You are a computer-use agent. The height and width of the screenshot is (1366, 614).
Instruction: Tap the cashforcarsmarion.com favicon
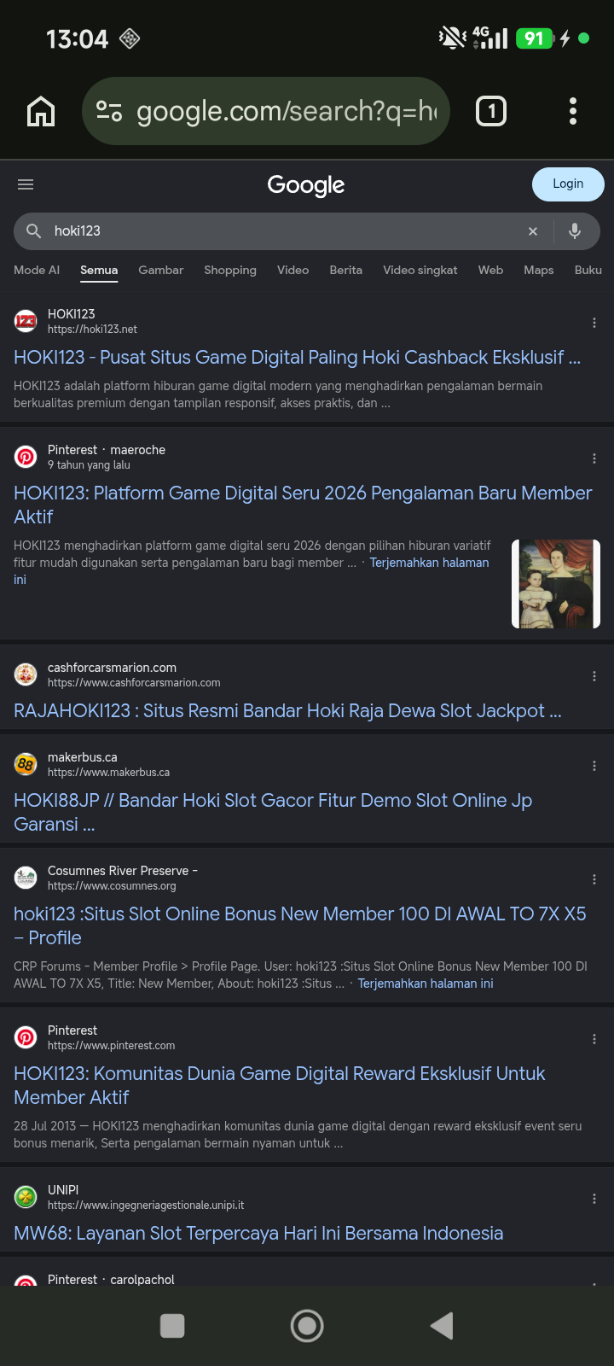(x=26, y=674)
